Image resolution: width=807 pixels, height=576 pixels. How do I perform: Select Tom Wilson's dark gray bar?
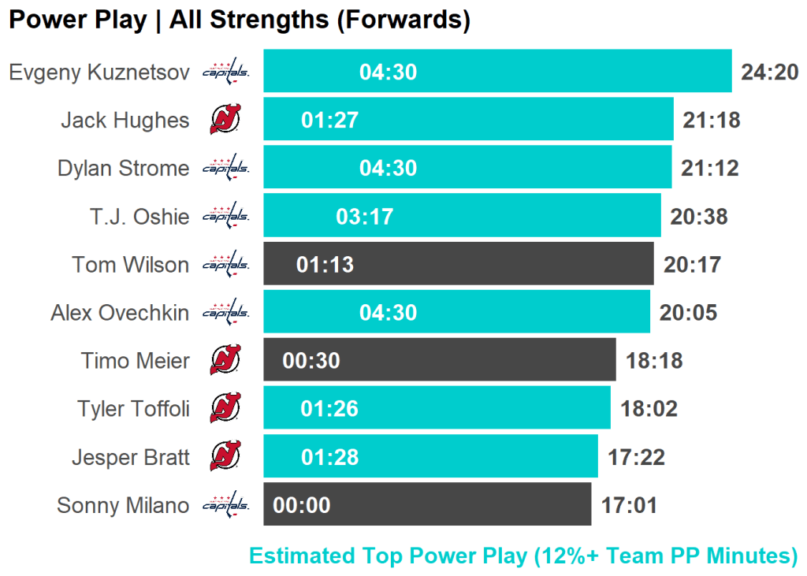click(458, 264)
